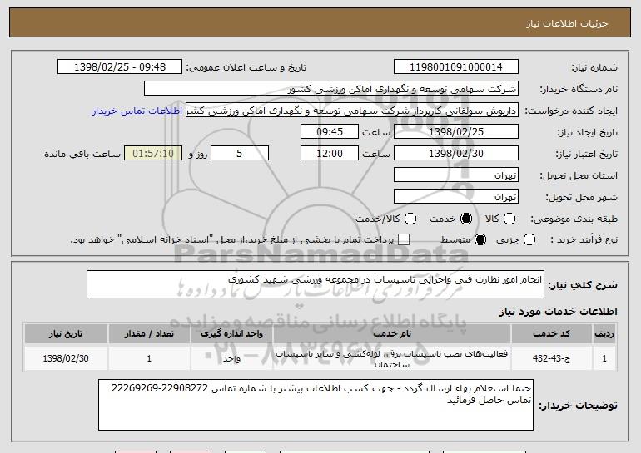This screenshot has width=641, height=453.
Task: Click the تعداد / مقدار column header
Action: tap(149, 334)
